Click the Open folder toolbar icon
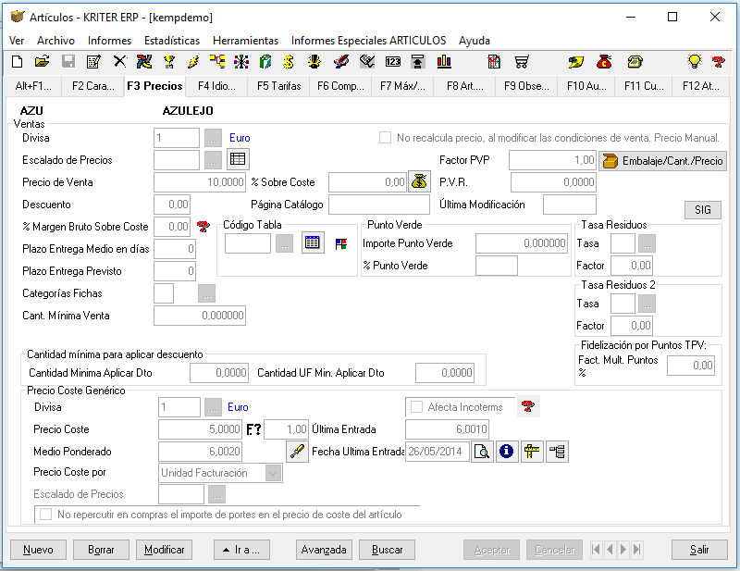This screenshot has width=740, height=571. (42, 62)
